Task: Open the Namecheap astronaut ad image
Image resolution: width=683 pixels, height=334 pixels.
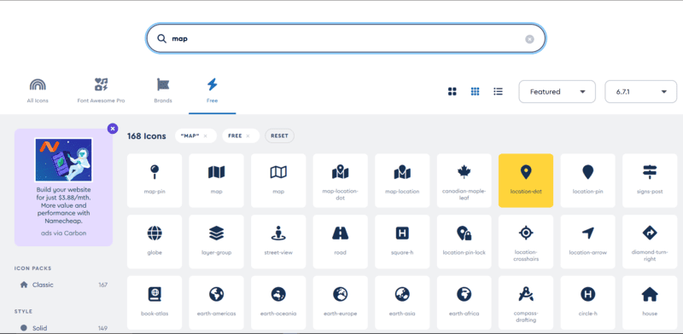Action: [63, 159]
